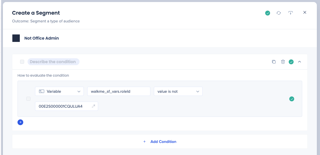
Task: Delete the condition using the trash icon
Action: point(283,62)
